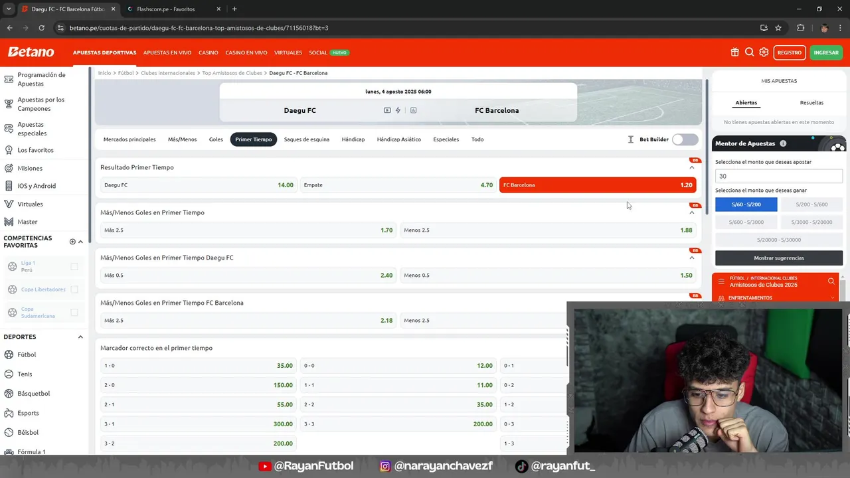Select the S/60 - S/200 win amount
The width and height of the screenshot is (850, 478).
coord(746,204)
